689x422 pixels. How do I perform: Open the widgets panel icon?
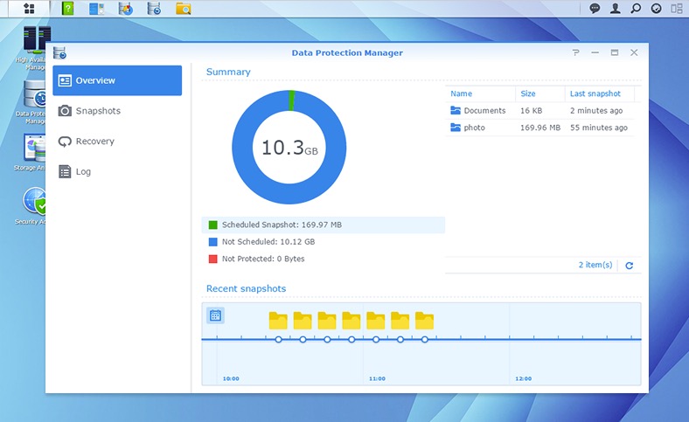point(677,9)
